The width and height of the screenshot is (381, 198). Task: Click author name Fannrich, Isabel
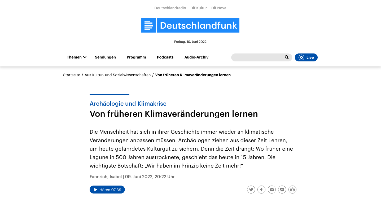click(x=106, y=177)
